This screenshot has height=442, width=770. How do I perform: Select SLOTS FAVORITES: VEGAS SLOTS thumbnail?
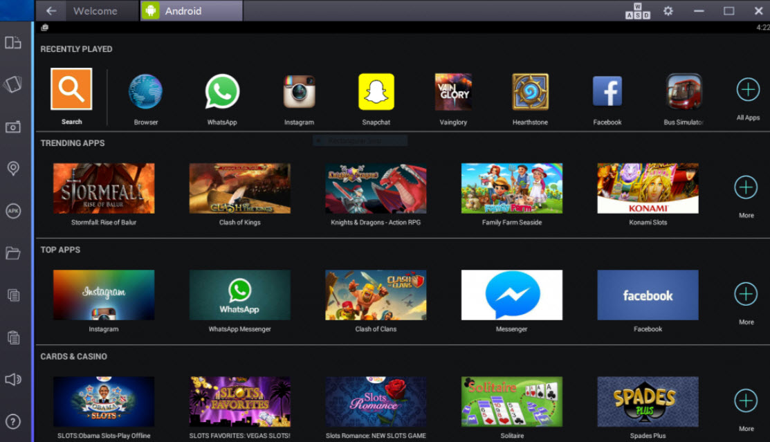click(x=239, y=402)
